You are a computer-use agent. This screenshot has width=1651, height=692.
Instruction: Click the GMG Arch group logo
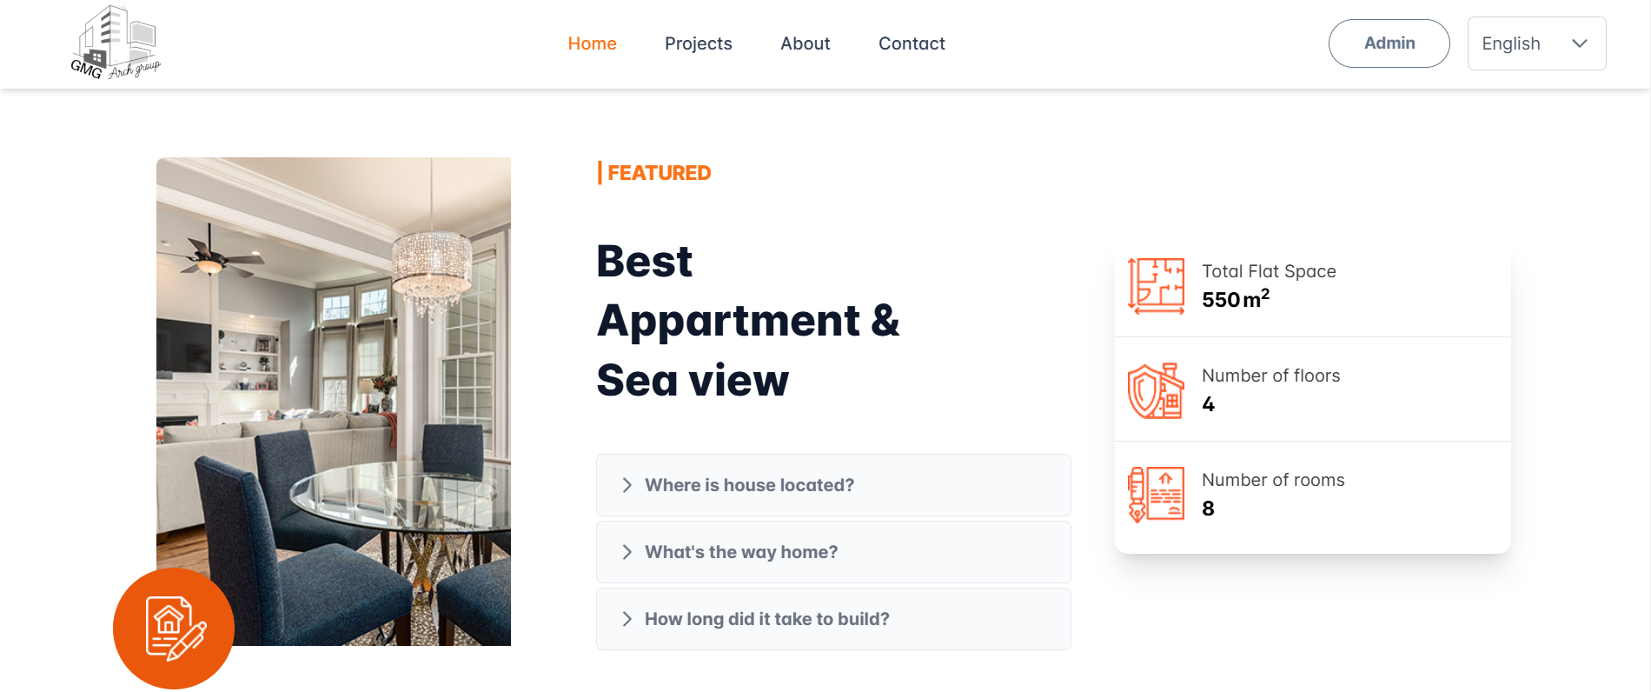116,43
